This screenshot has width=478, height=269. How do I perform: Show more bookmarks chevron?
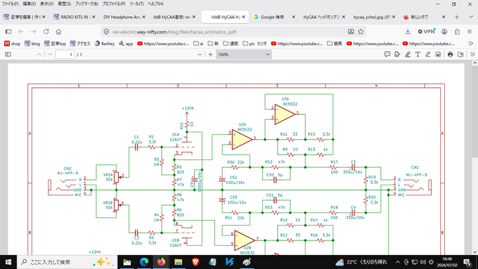click(x=471, y=44)
